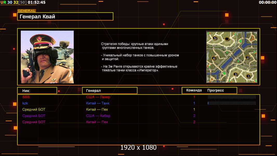Viewport: 277px width, 156px height.
Task: Click player name kzk
Action: [x=25, y=103]
